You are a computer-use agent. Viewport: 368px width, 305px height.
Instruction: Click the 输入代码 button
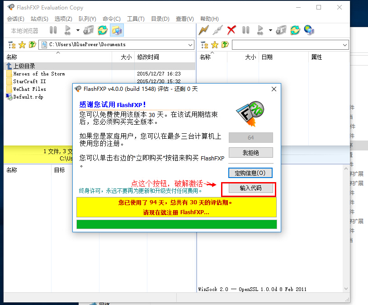(x=250, y=188)
